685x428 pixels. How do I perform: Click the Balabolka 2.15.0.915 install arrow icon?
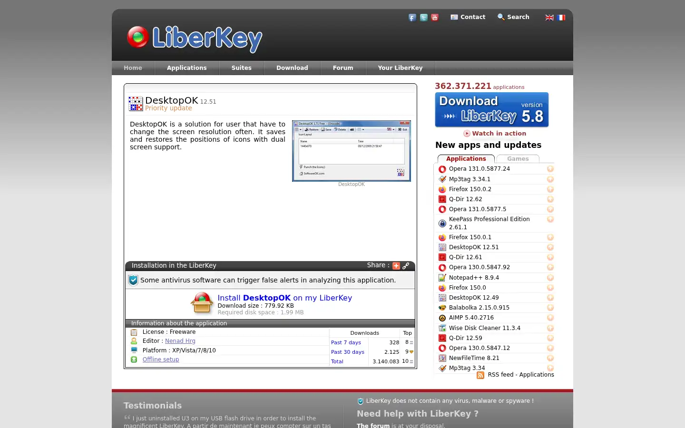click(550, 308)
